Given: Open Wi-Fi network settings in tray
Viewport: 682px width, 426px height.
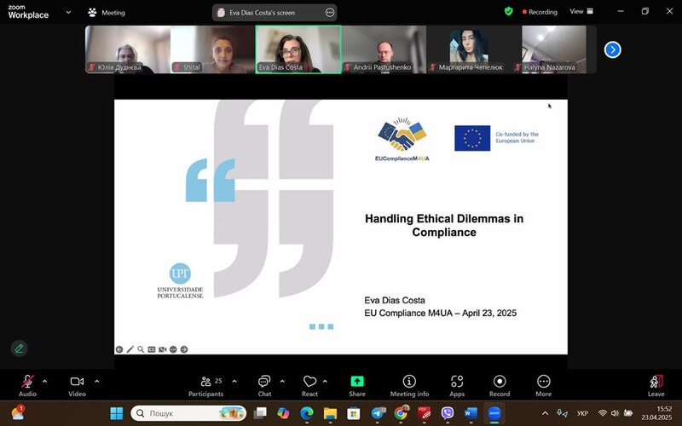Looking at the screenshot, I should pyautogui.click(x=603, y=413).
